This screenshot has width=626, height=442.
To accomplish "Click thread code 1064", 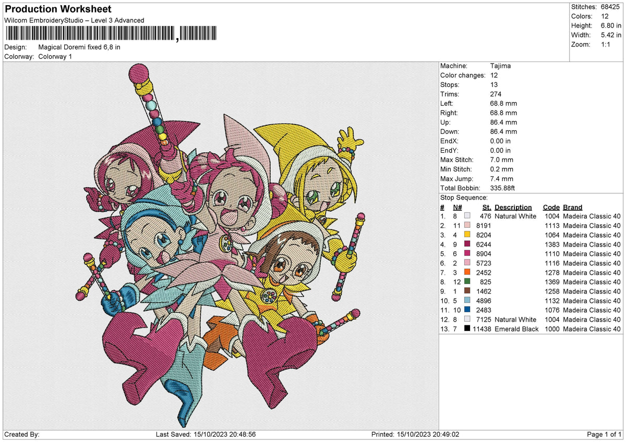I will coord(552,235).
